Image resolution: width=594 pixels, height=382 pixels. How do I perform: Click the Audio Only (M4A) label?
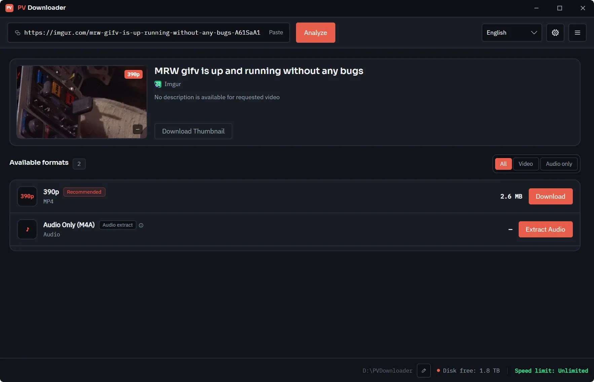click(x=69, y=225)
